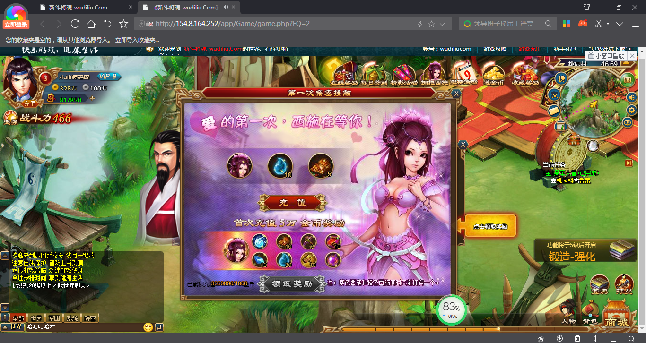
Task: Open the browser downloads arrow icon
Action: tap(620, 24)
